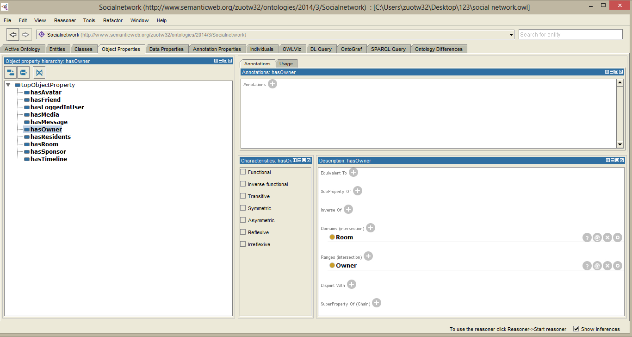632x337 pixels.
Task: Toggle the Transitive checkbox
Action: point(243,196)
